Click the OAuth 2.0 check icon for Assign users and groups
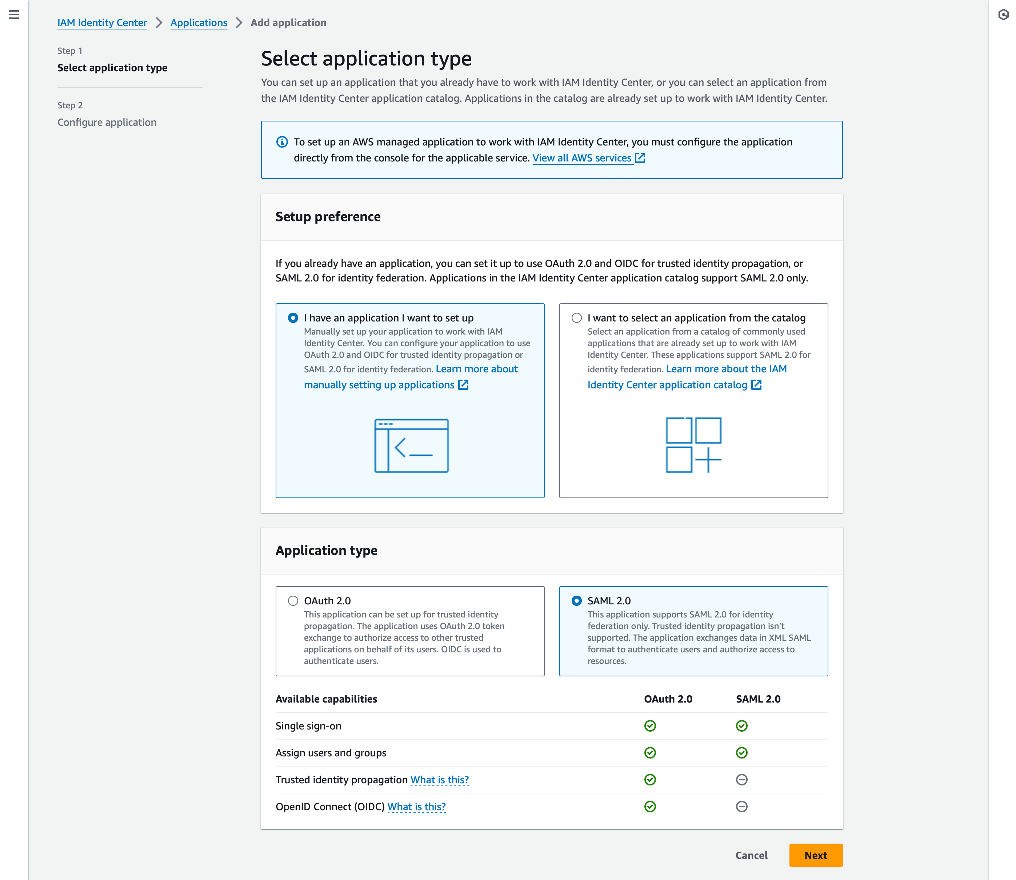Screen dimensions: 1016x880 point(650,753)
